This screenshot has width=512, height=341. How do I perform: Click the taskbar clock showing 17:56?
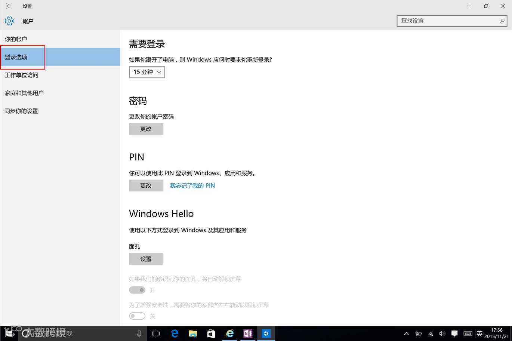pyautogui.click(x=497, y=333)
